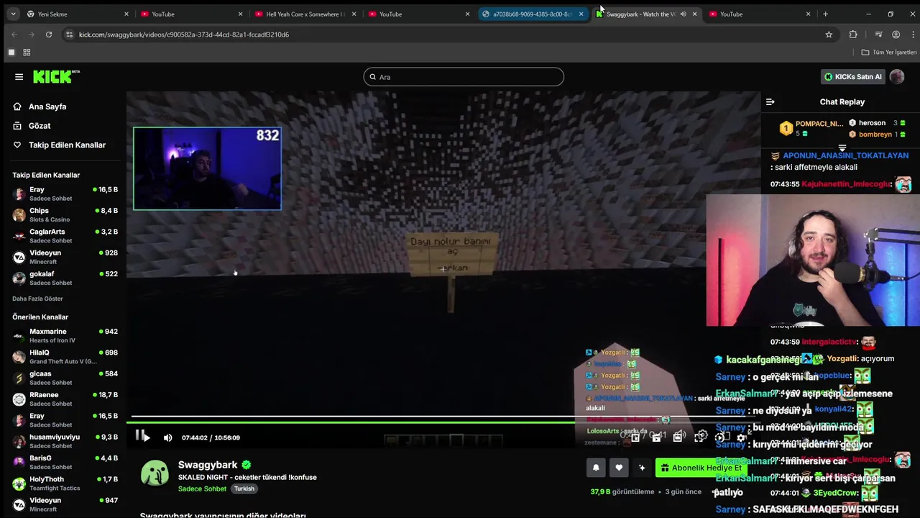Click the Sadece Sohbet category link under the title

pos(202,489)
